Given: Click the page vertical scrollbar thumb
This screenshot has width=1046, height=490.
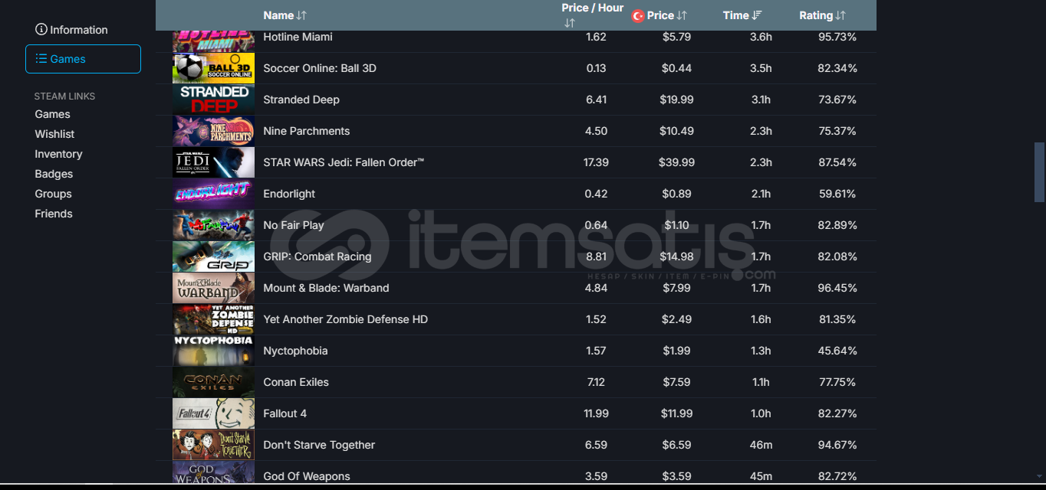Looking at the screenshot, I should [1039, 172].
